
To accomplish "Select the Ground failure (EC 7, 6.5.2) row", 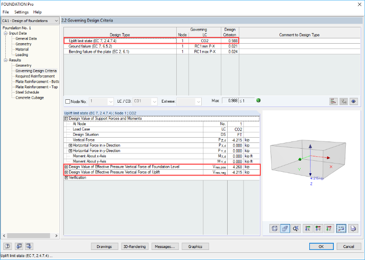I will click(151, 46).
